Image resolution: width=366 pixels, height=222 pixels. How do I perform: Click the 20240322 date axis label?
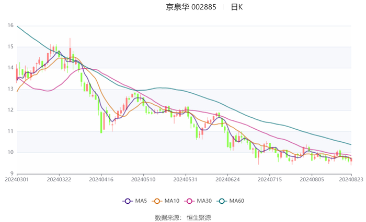point(59,179)
